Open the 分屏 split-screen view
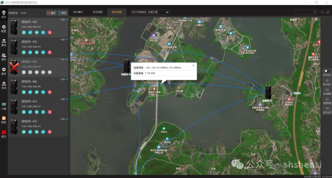 [x=4, y=106]
